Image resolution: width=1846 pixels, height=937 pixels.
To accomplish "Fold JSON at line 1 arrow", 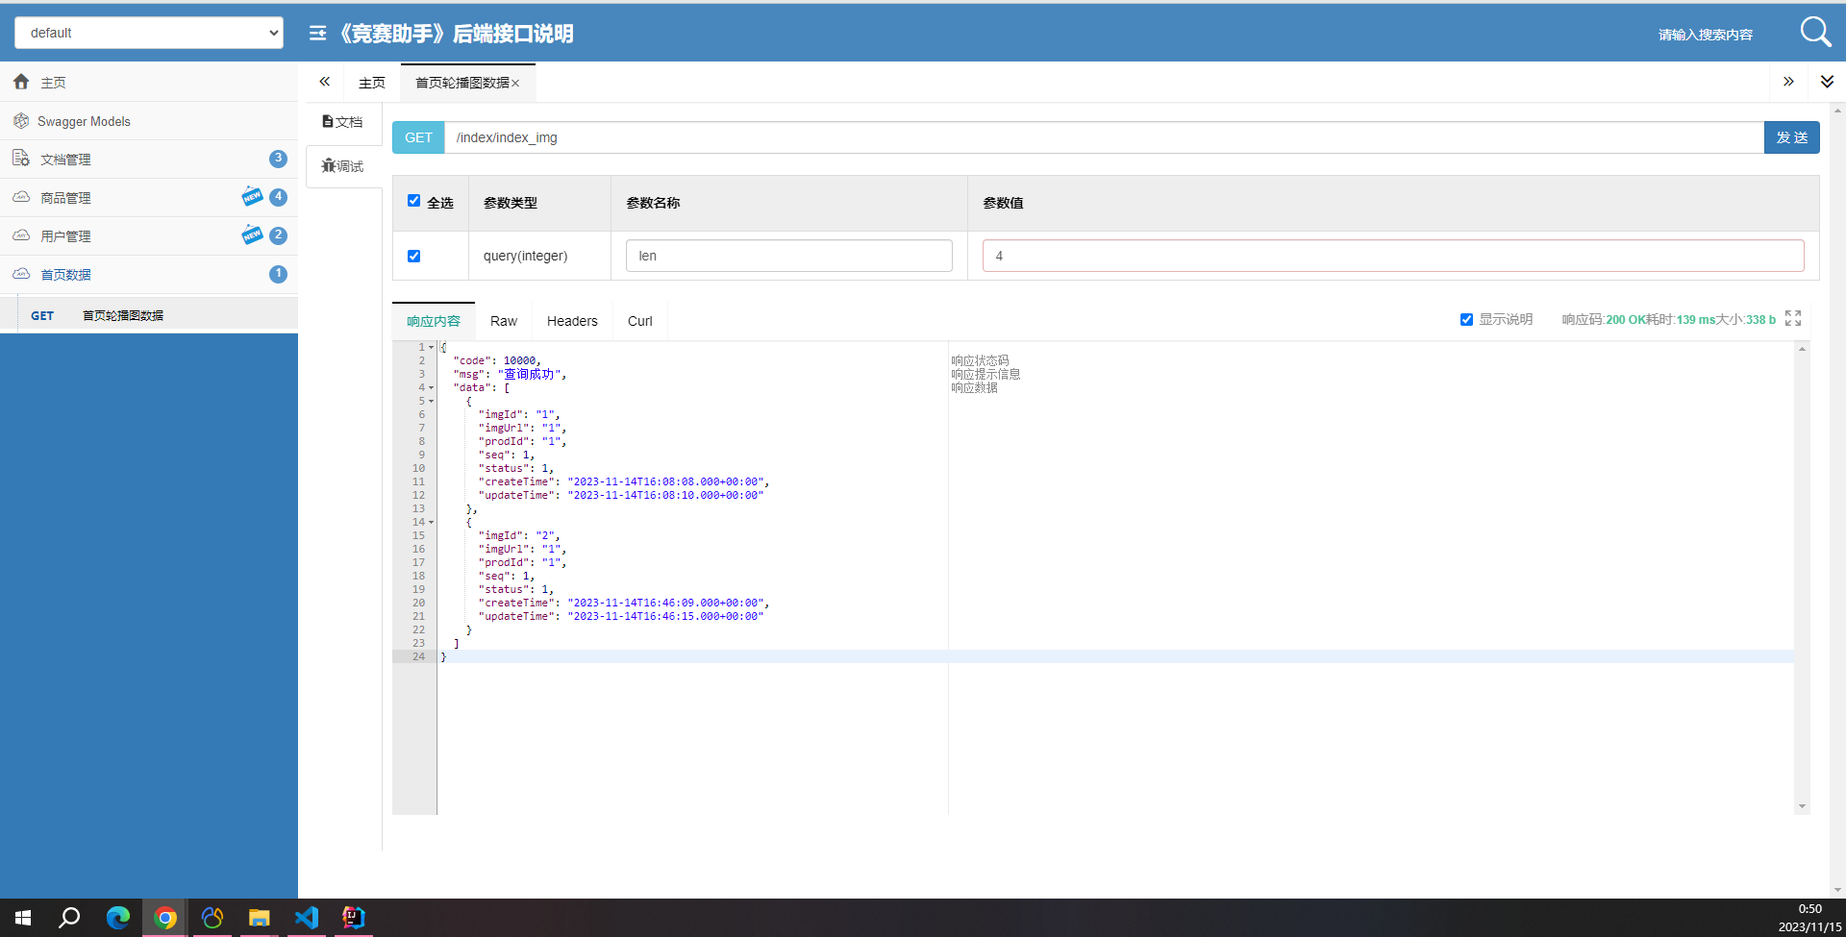I will 432,347.
